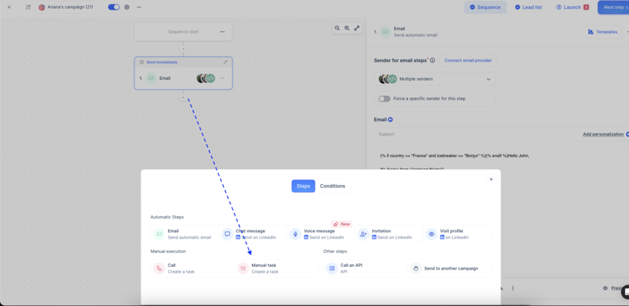The width and height of the screenshot is (629, 306).
Task: Open the Email step three-dot menu
Action: [x=222, y=79]
